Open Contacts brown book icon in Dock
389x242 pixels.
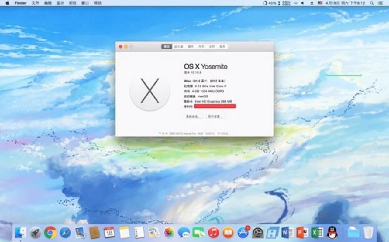coord(95,233)
